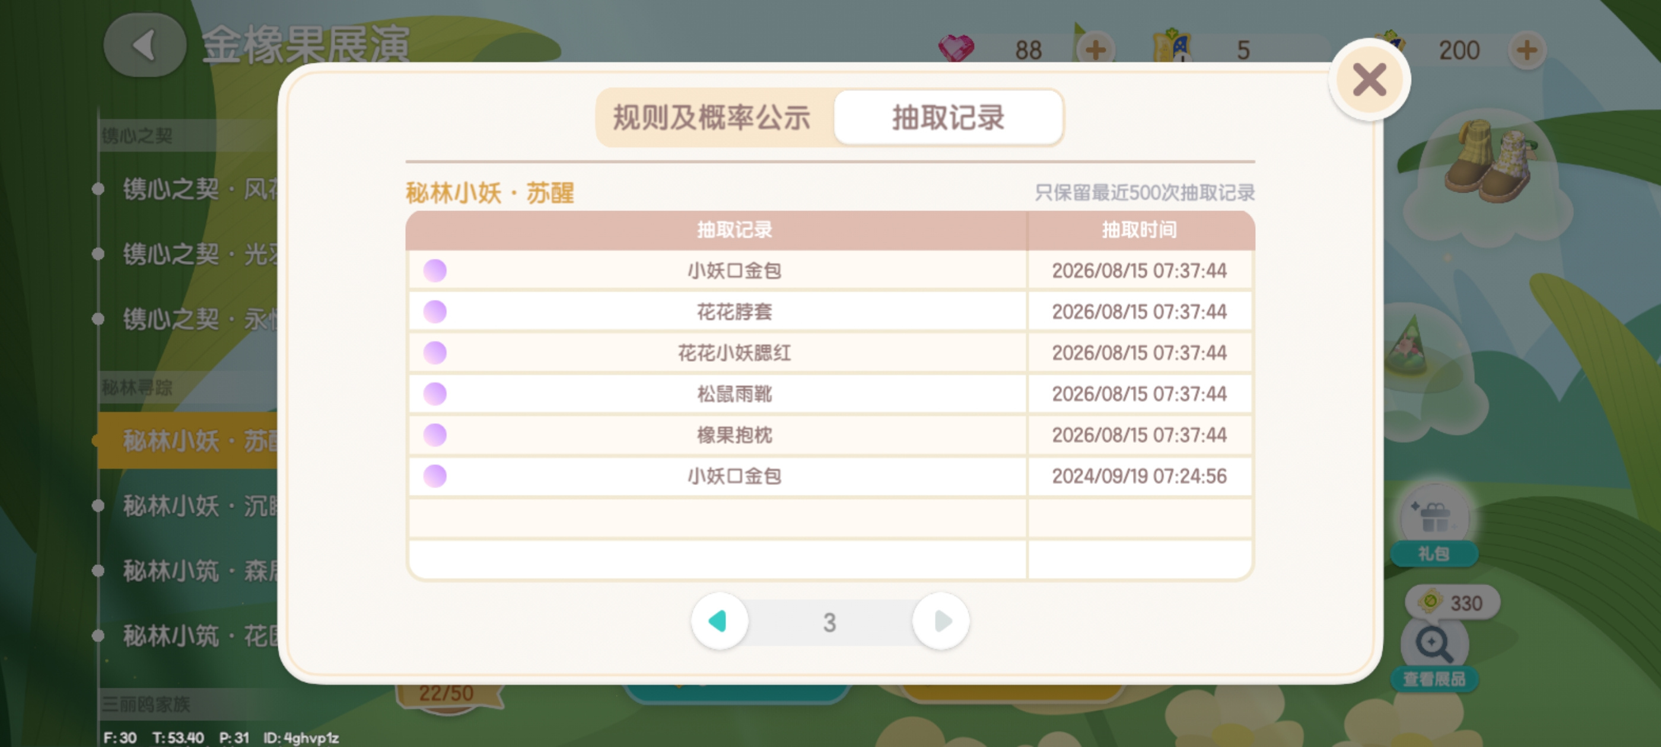Add more pink heart gems

pos(1095,50)
